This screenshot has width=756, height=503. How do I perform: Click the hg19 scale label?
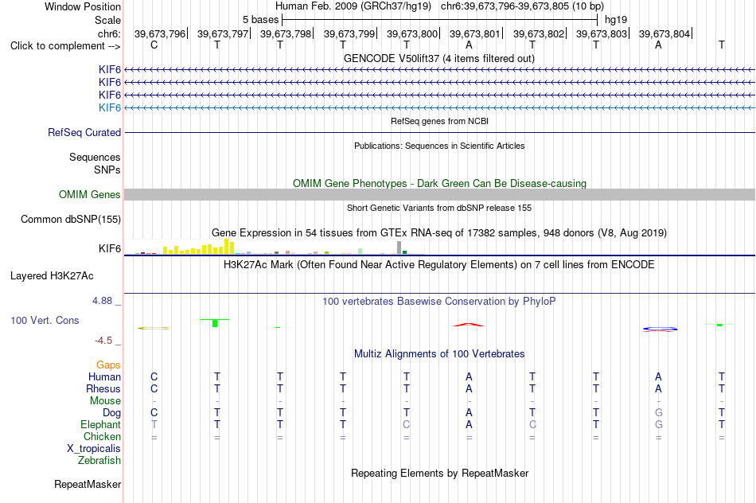click(x=616, y=20)
